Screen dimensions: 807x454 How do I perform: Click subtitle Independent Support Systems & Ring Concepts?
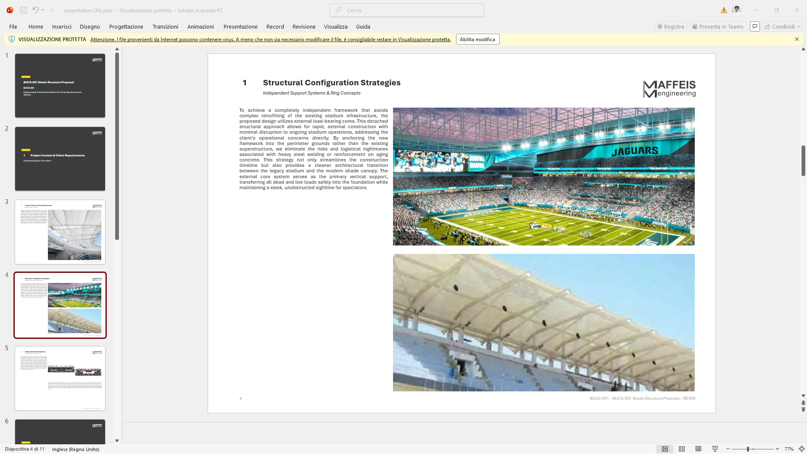(311, 93)
